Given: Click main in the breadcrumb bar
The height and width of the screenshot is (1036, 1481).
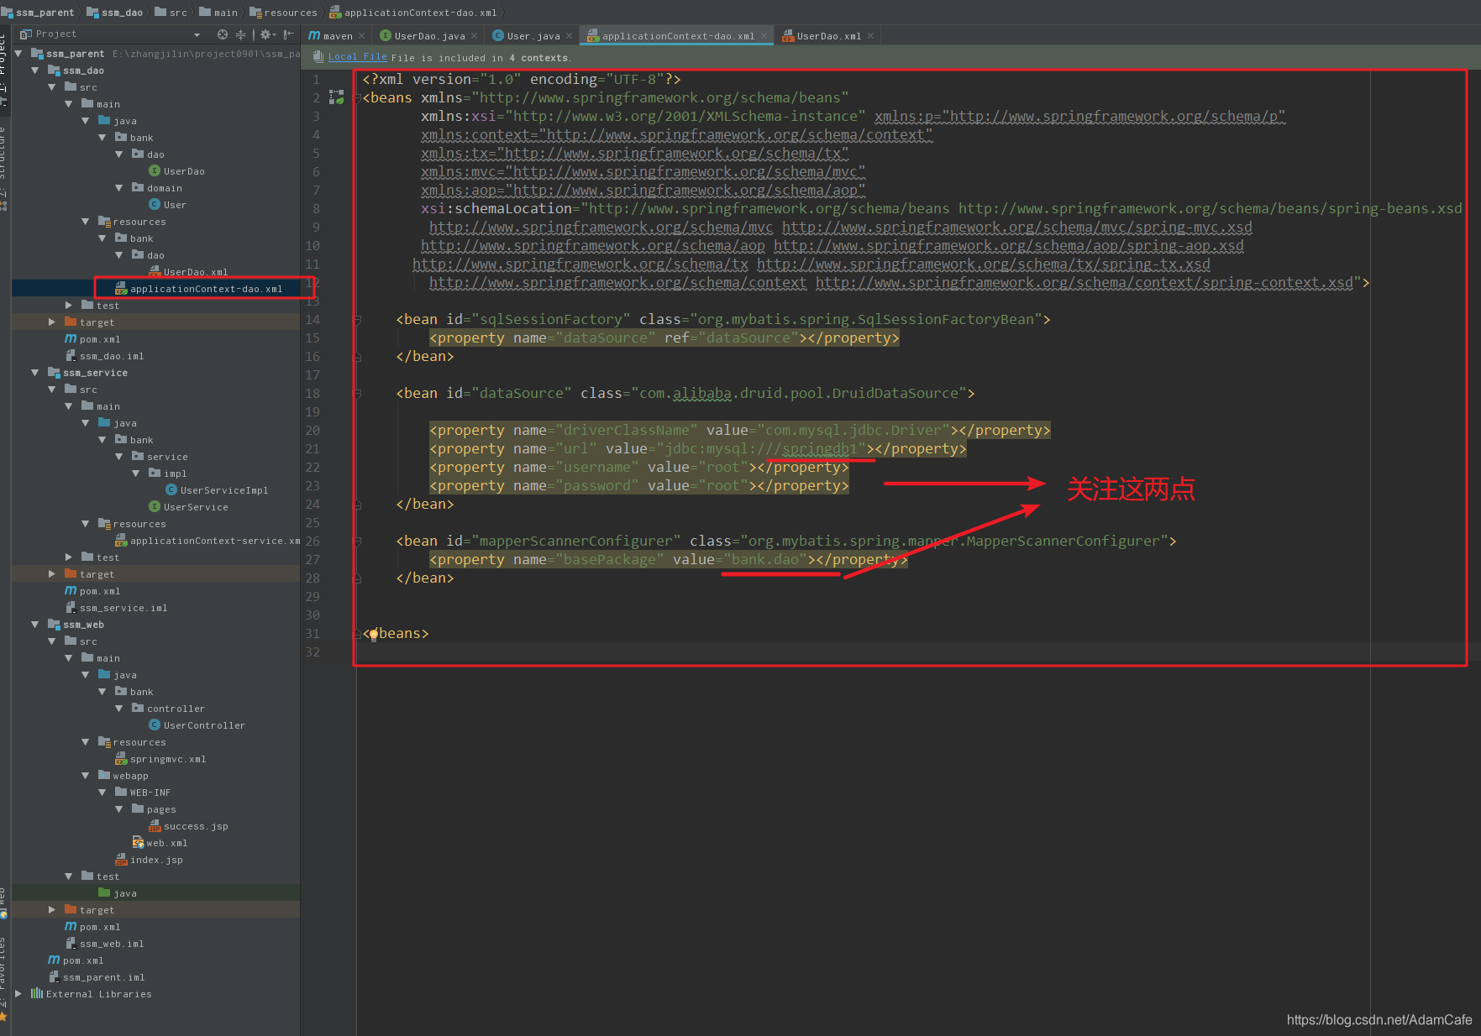Looking at the screenshot, I should point(218,13).
